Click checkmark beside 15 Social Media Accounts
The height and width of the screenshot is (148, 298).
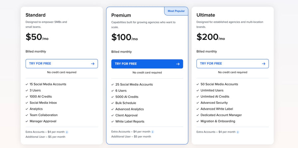click(27, 84)
